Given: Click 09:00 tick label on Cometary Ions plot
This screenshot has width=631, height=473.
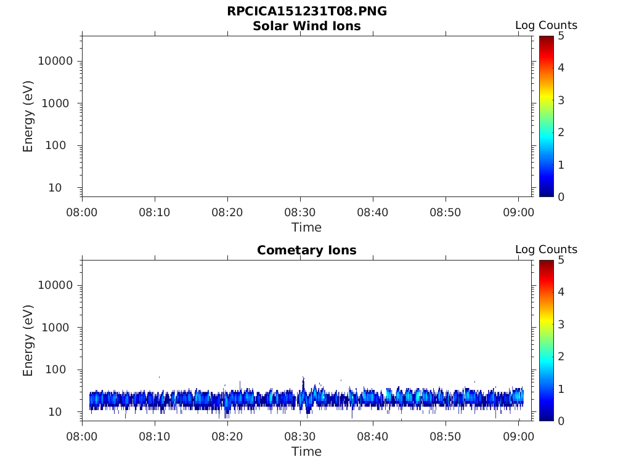Looking at the screenshot, I should [x=518, y=437].
